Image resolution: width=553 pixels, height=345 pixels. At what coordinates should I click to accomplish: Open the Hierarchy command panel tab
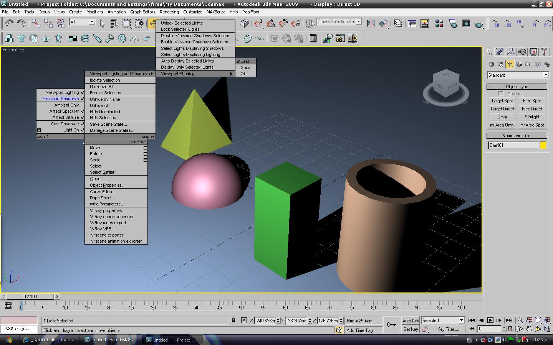click(511, 52)
